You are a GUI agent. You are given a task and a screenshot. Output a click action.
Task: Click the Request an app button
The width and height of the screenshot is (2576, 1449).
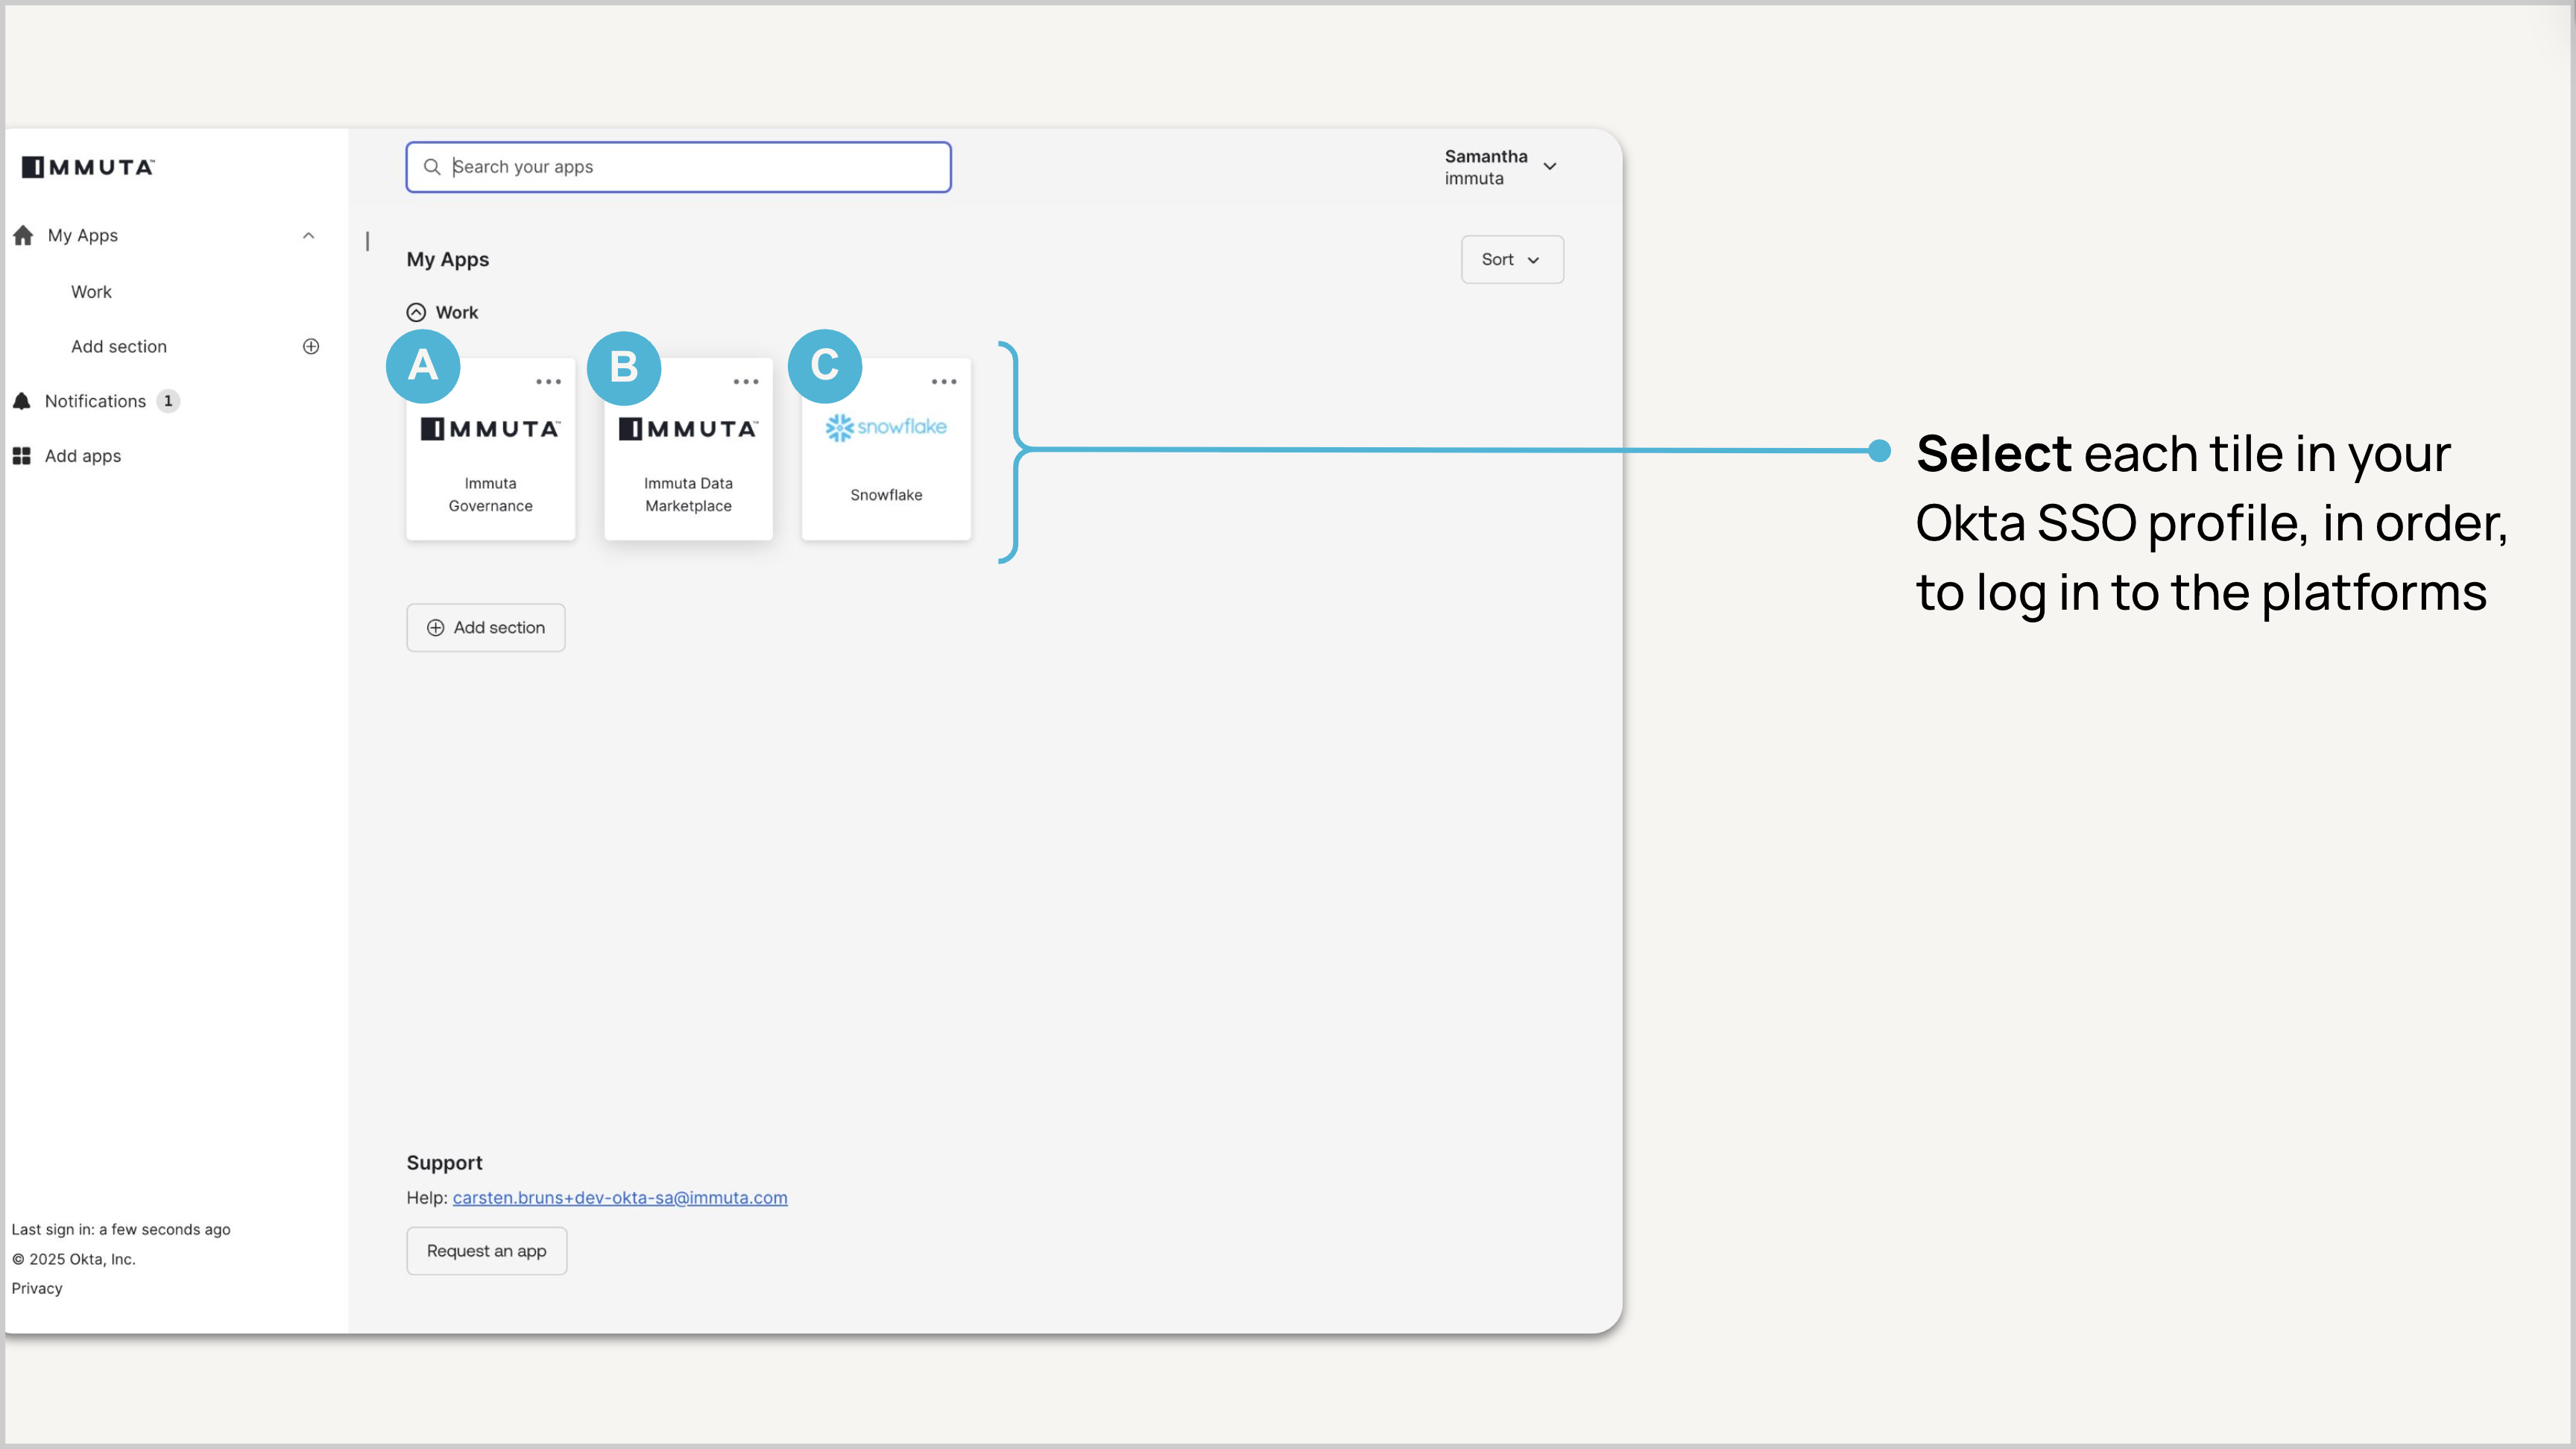(486, 1251)
